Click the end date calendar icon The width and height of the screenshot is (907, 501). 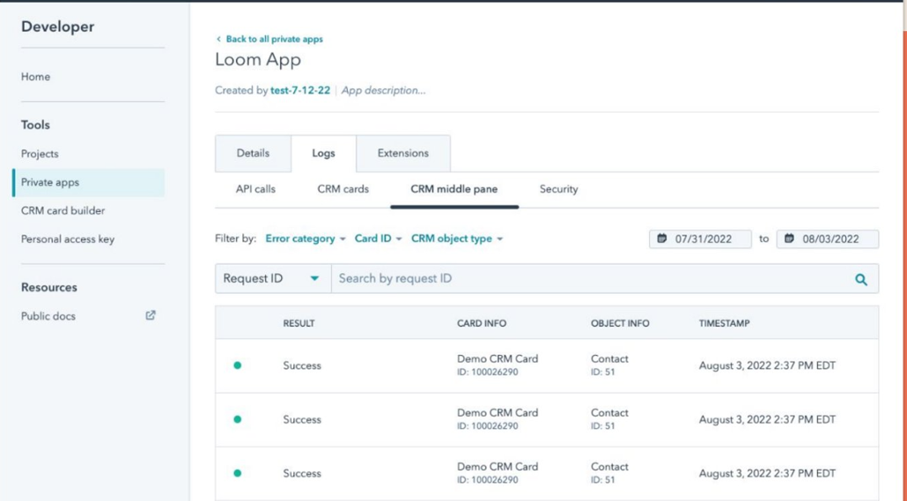(x=789, y=239)
